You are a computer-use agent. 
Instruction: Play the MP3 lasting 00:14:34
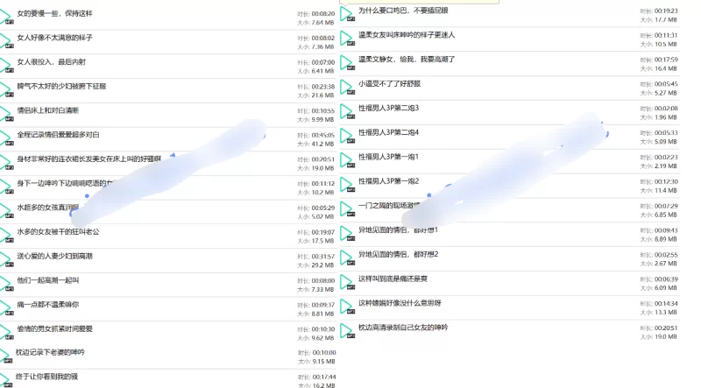347,307
